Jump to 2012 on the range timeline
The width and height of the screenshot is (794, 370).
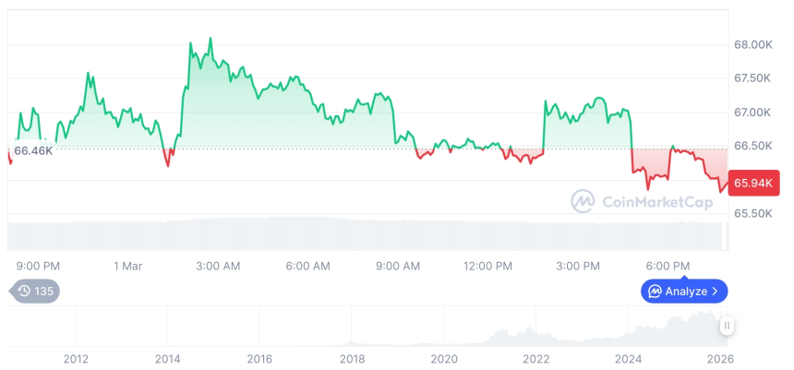pyautogui.click(x=75, y=359)
